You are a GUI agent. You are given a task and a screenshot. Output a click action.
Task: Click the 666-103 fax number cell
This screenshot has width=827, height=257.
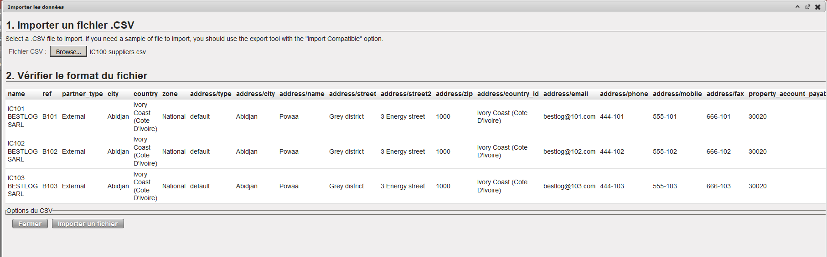[x=718, y=186]
